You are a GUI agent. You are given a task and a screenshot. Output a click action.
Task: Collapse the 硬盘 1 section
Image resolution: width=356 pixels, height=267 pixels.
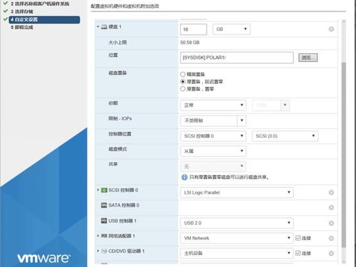point(98,27)
